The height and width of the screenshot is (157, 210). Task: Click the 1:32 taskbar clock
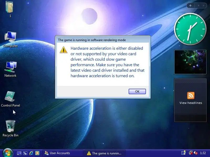tap(203, 153)
